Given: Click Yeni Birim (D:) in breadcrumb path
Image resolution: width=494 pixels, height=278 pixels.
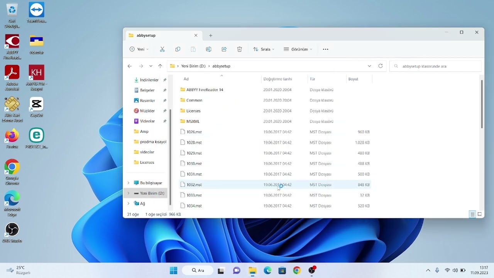Looking at the screenshot, I should [193, 66].
